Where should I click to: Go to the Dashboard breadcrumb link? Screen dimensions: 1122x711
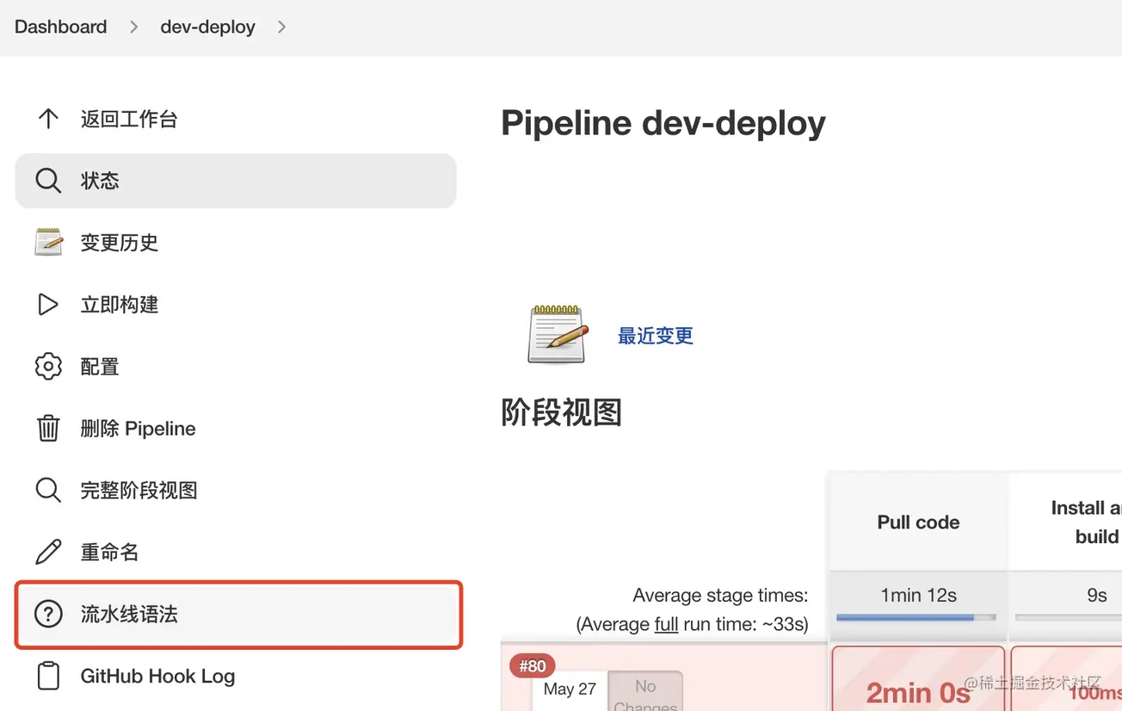click(x=61, y=28)
